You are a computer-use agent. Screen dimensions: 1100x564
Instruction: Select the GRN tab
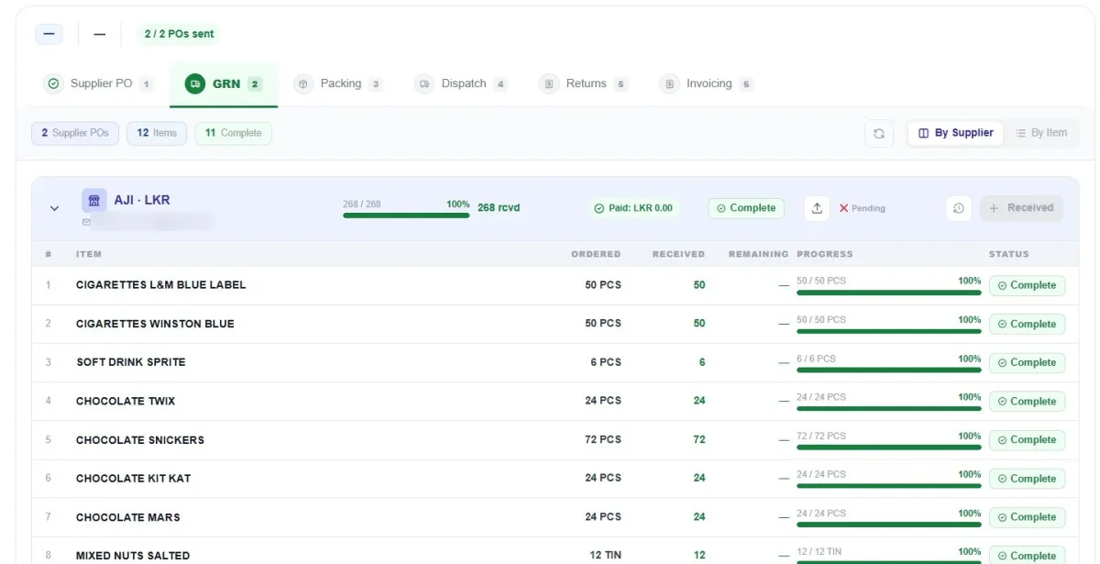pyautogui.click(x=225, y=84)
